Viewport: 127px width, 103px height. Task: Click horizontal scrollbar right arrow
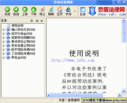(x=120, y=95)
